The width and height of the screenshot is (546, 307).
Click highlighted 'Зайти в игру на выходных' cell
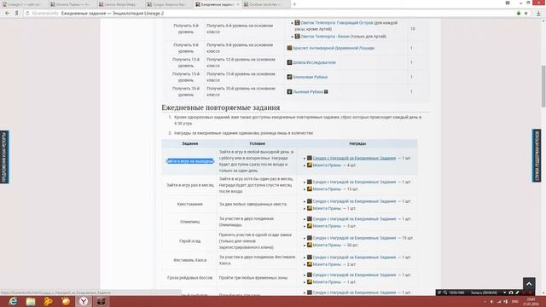point(189,161)
